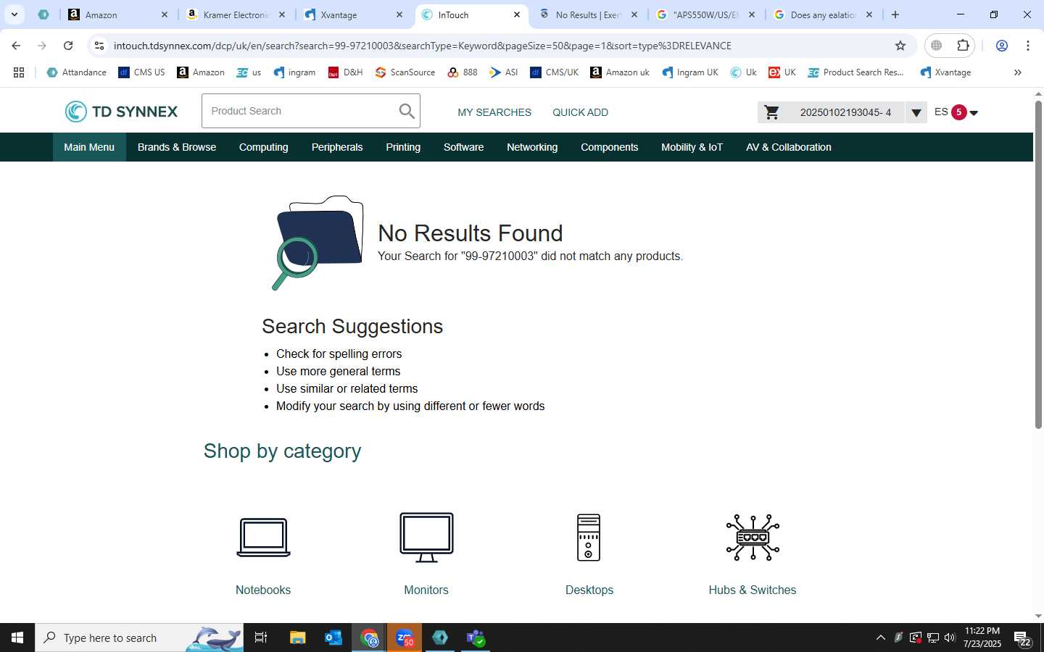Switch to the No Results Exertis tab
1044x652 pixels.
[x=589, y=14]
